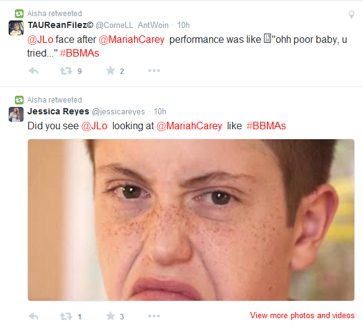This screenshot has height=330, width=363.
Task: Open @MariahCarey mention in first tweet
Action: click(132, 39)
